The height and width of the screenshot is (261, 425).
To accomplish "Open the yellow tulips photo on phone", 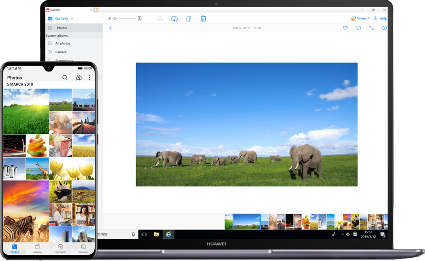I will (72, 169).
